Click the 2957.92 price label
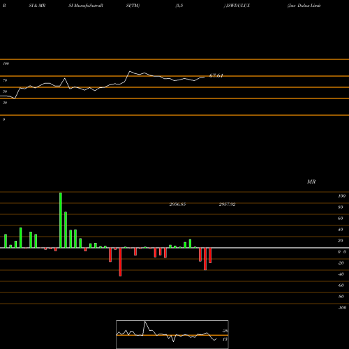Screen dimensions: 349x349 pos(227,205)
